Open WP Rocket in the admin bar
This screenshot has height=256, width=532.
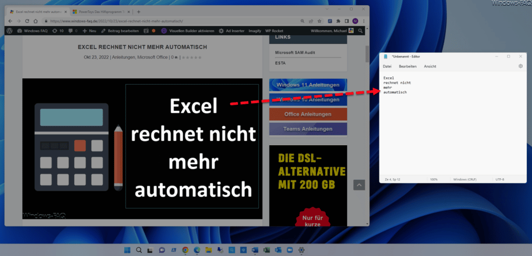[x=274, y=31]
